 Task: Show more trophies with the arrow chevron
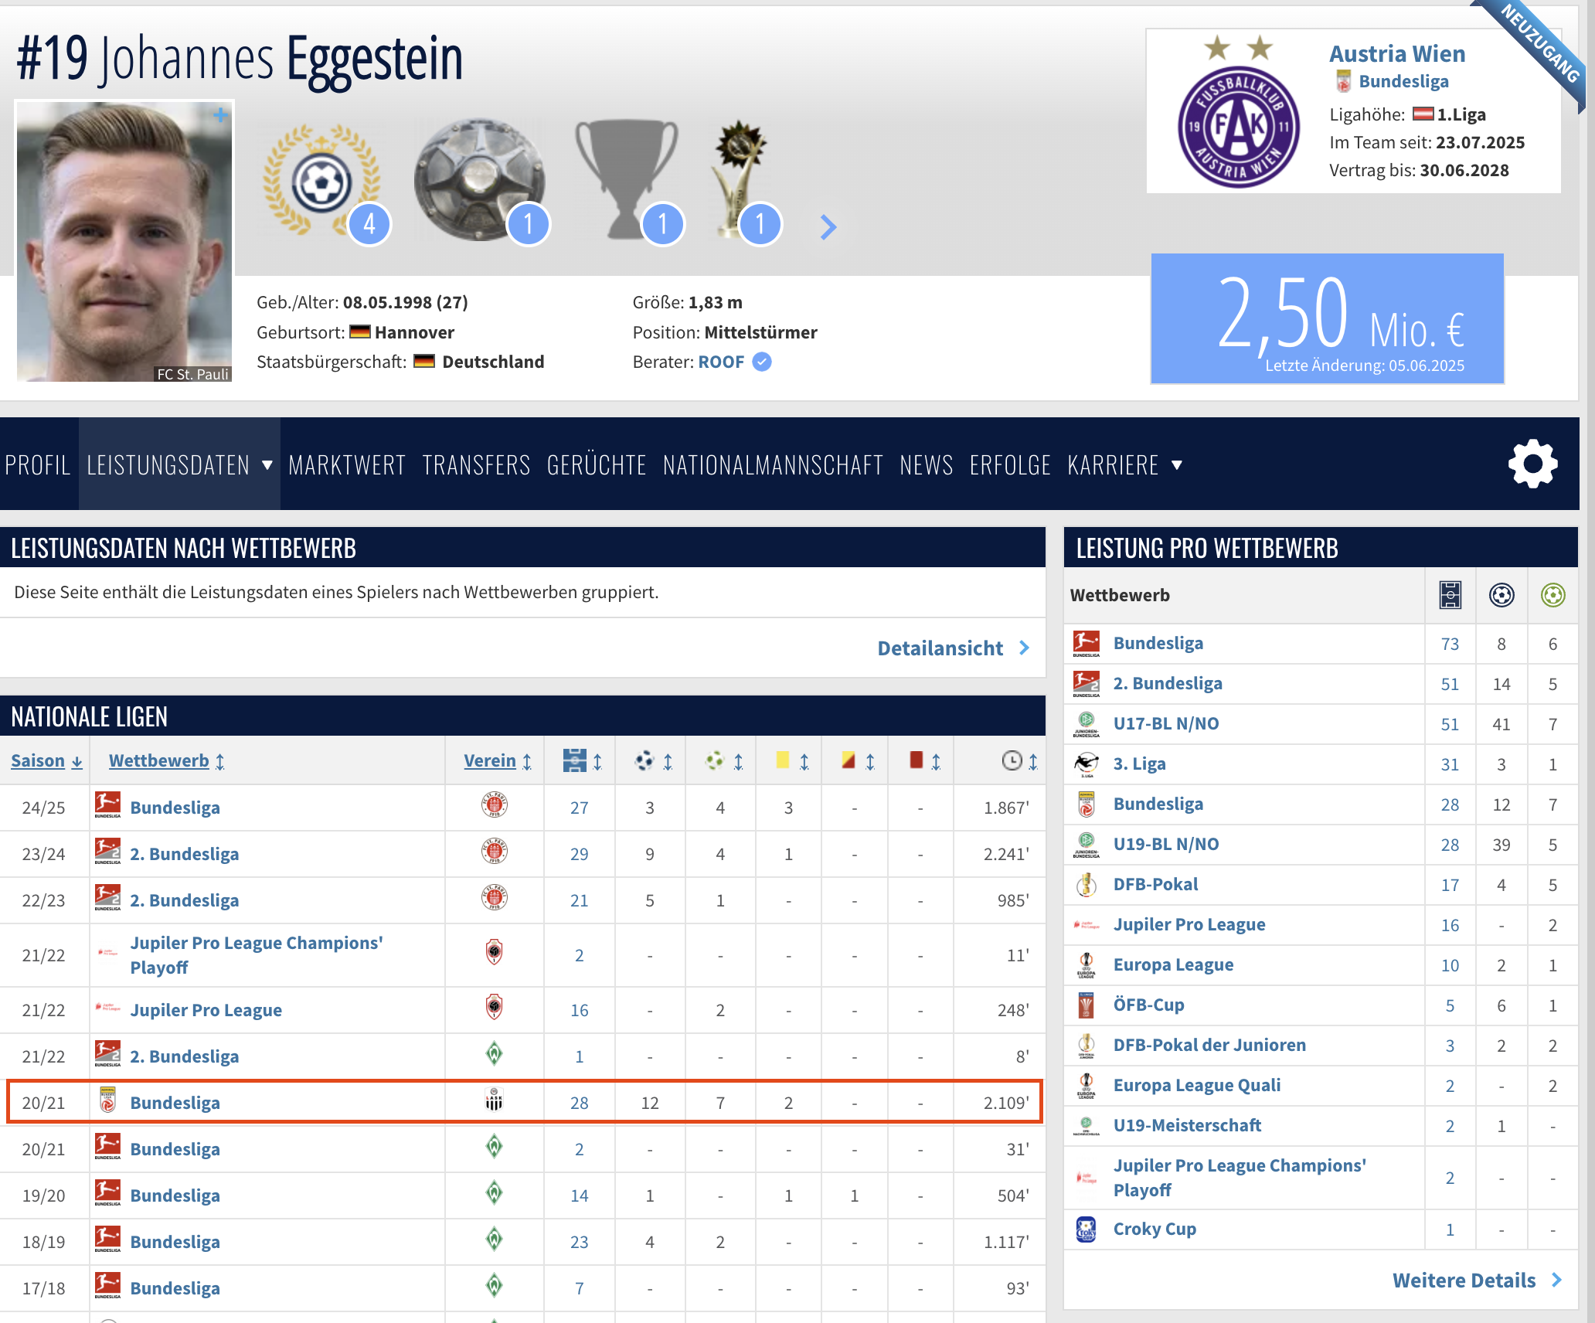[x=828, y=226]
